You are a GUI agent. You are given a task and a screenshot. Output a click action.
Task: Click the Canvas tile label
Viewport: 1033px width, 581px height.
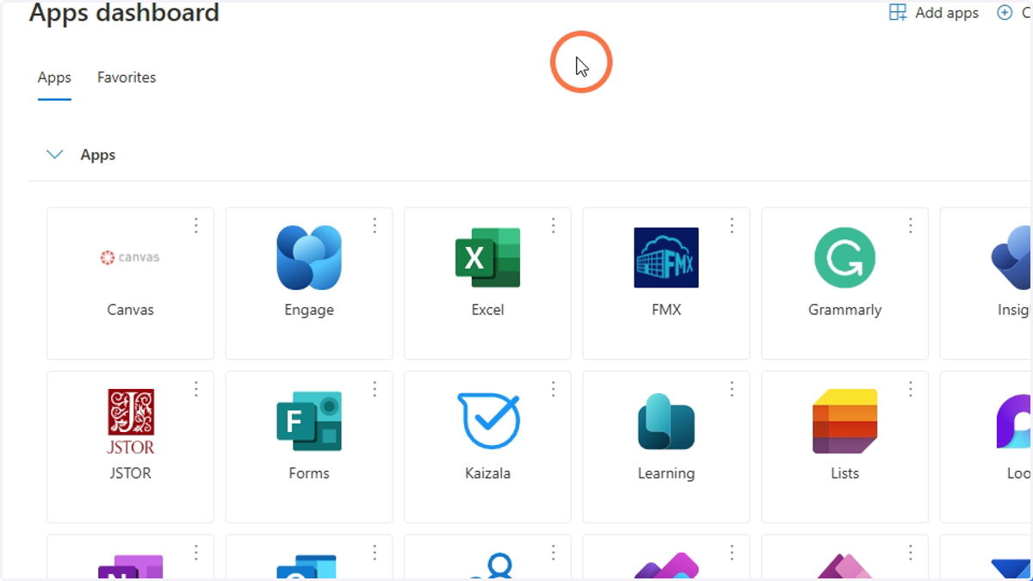click(x=130, y=310)
